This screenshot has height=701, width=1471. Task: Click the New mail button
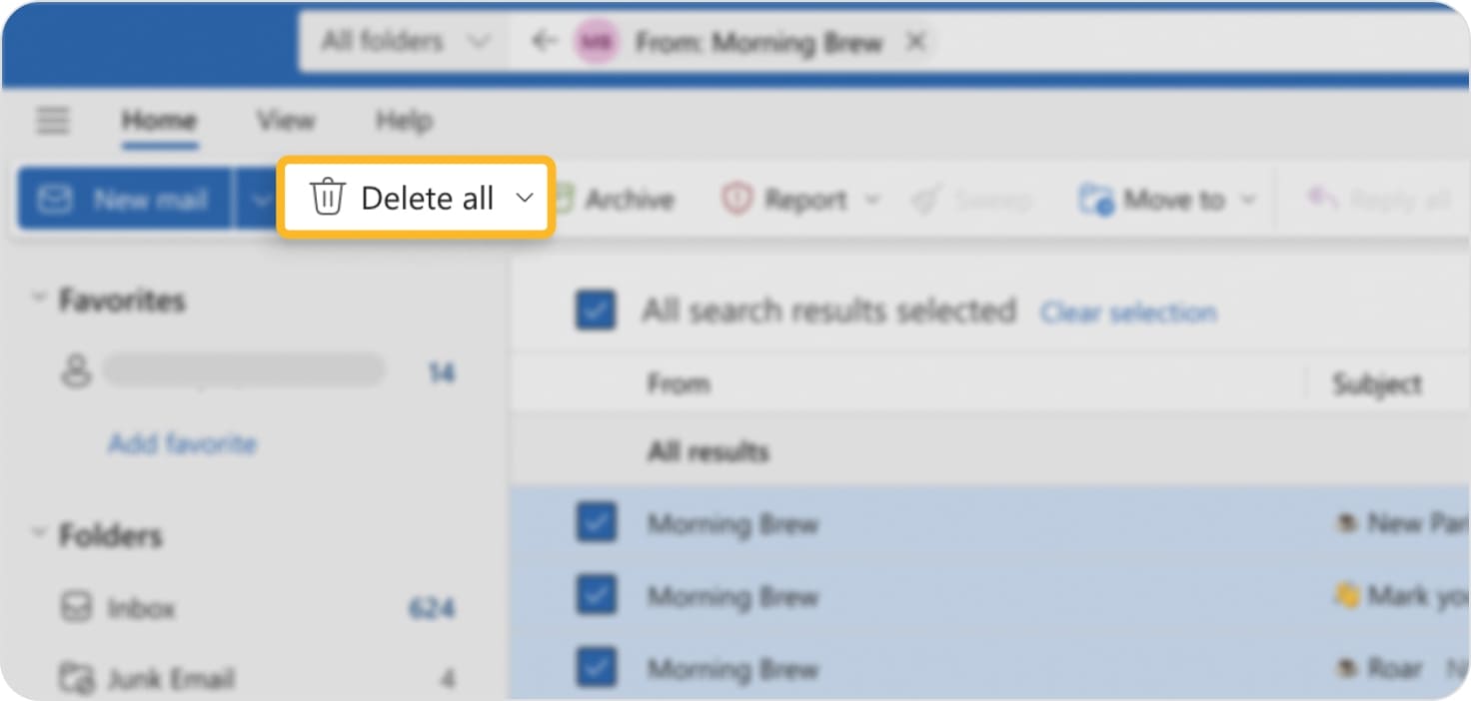pos(123,199)
